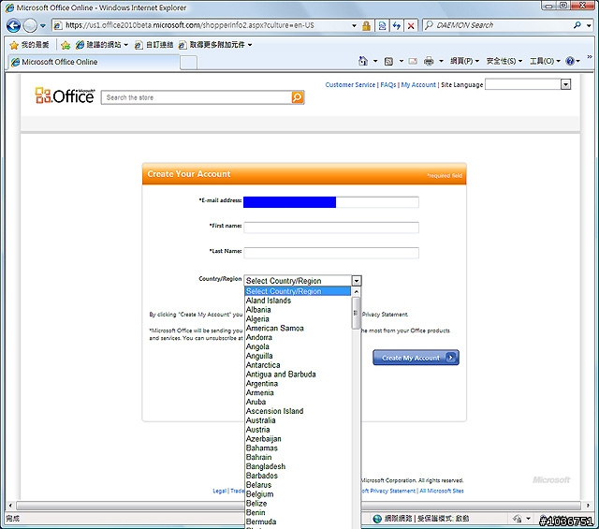Click the compatibility view icon
Viewport: 599px width, 529px height.
coord(382,25)
